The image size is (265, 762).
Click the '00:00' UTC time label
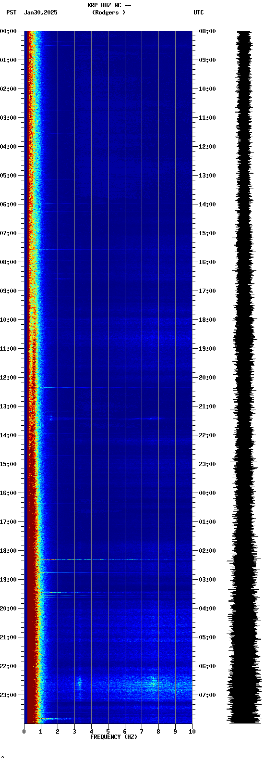click(x=207, y=493)
